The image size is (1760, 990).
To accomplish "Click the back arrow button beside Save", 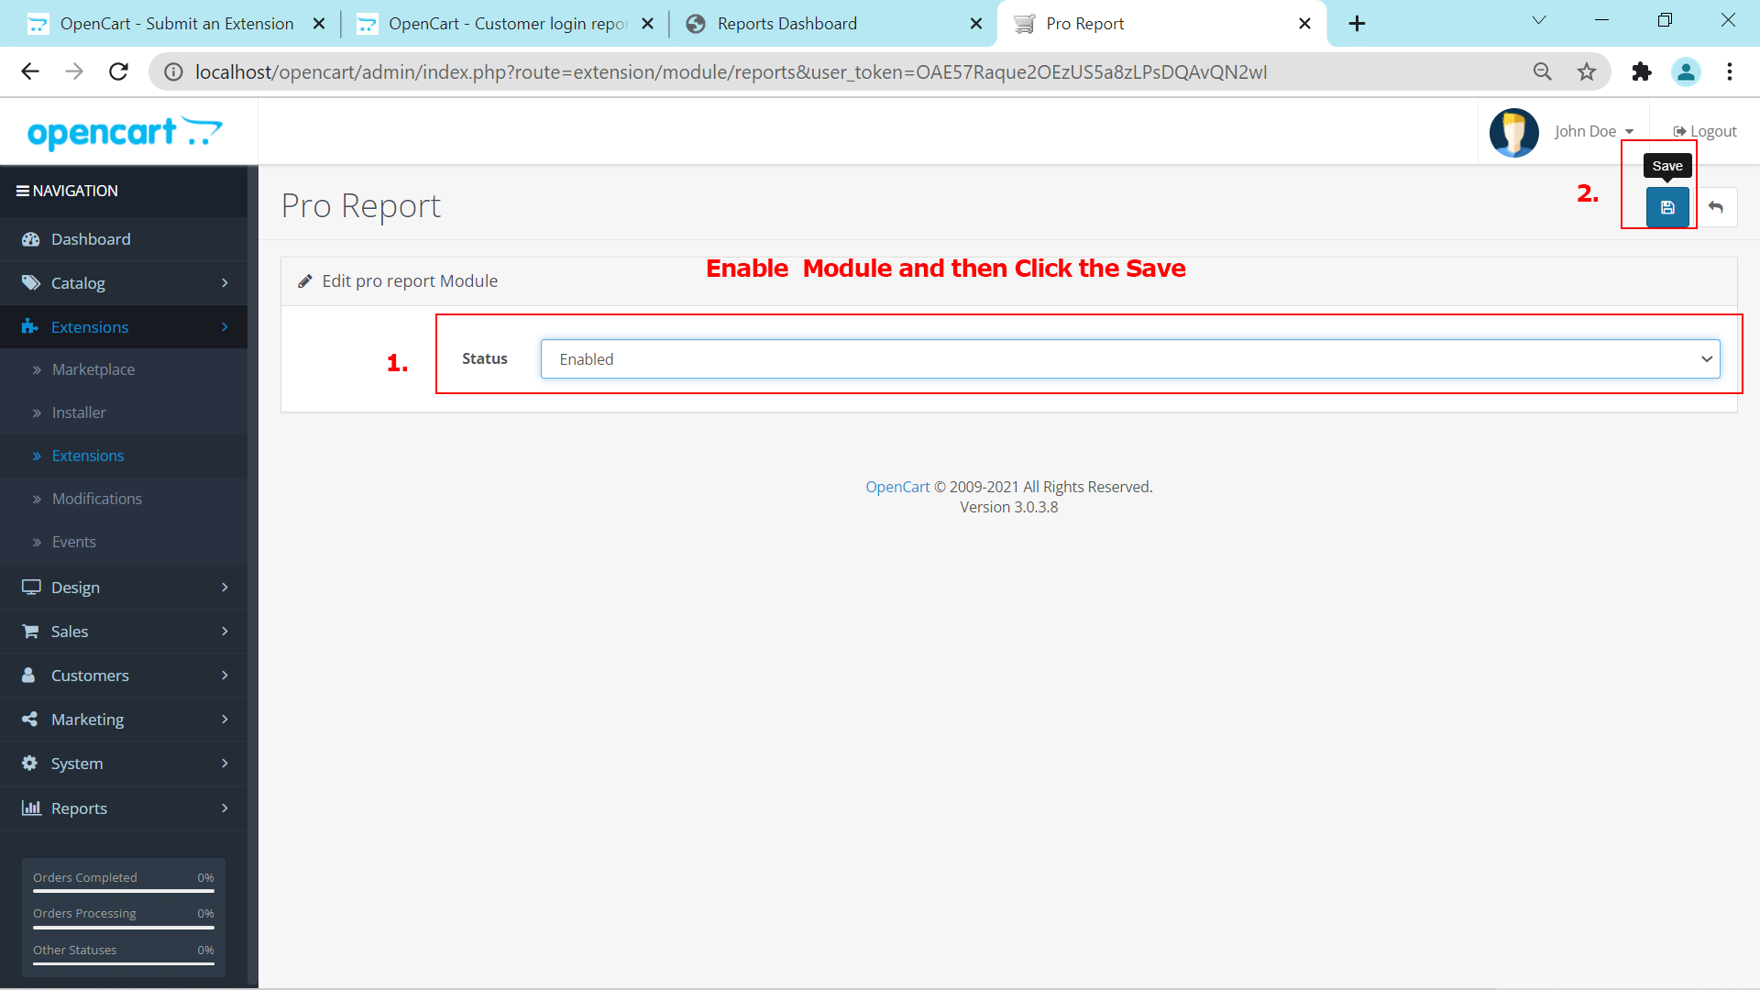I will coord(1716,207).
